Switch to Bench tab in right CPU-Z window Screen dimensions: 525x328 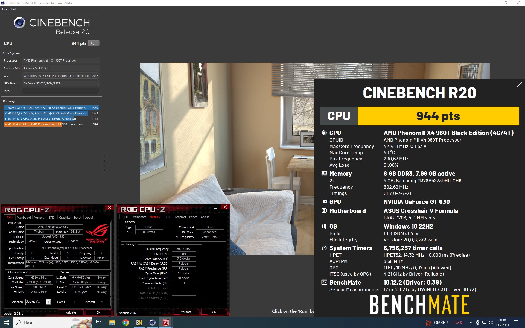pos(193,217)
